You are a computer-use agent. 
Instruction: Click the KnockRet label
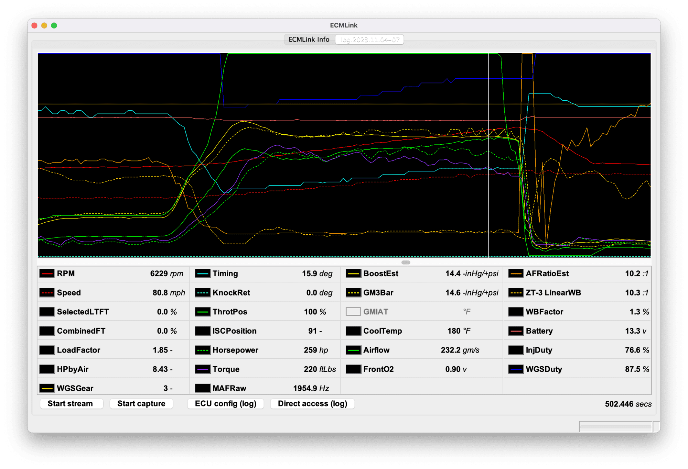[231, 293]
